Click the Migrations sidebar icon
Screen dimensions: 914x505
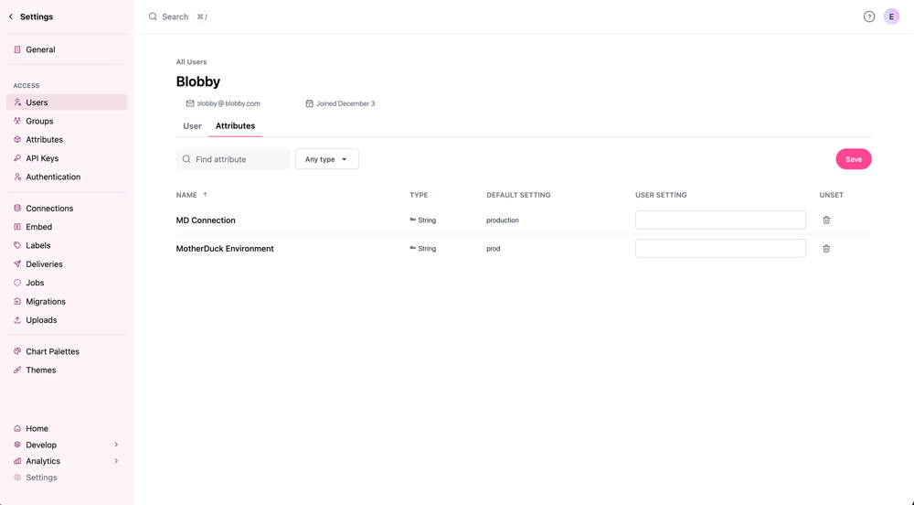click(17, 302)
